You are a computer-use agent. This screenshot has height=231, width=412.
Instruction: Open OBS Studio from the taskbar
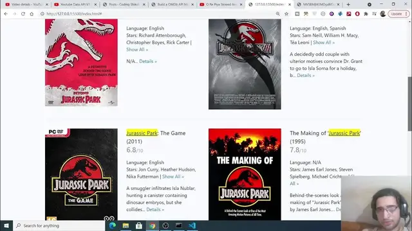[165, 225]
